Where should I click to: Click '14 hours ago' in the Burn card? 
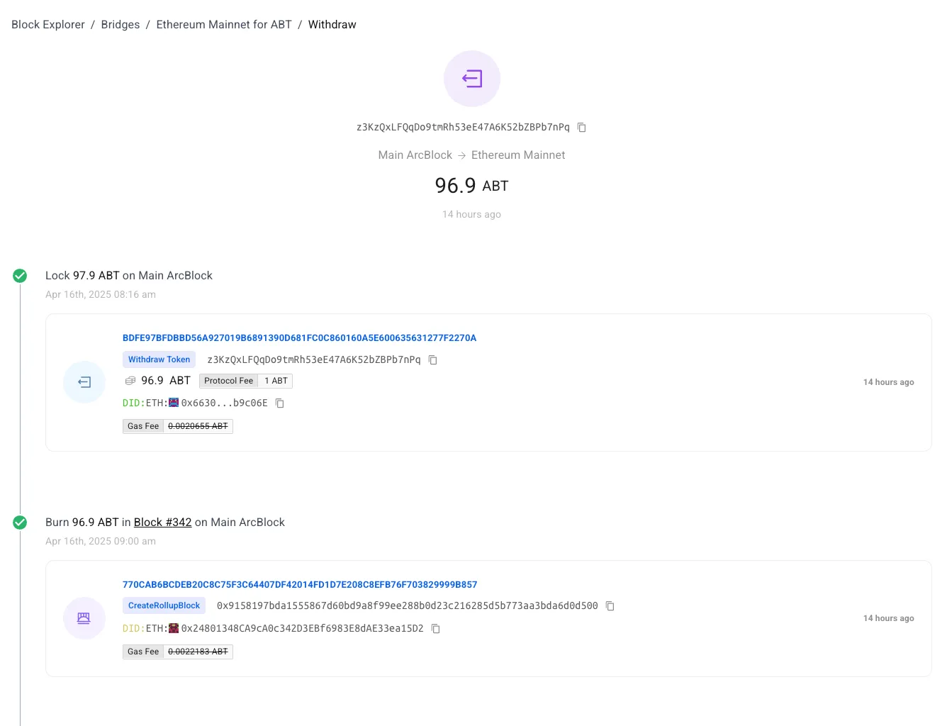(x=889, y=618)
